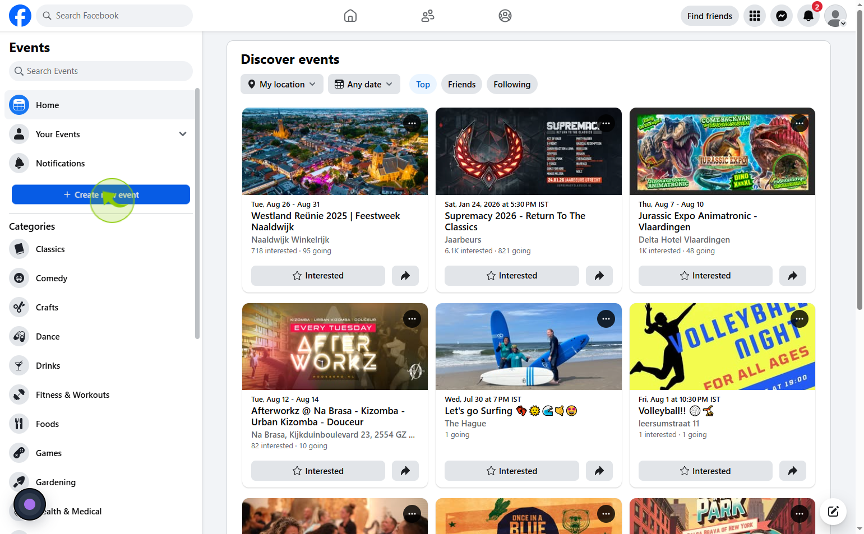864x534 pixels.
Task: Select the Crafts category icon
Action: tap(19, 307)
